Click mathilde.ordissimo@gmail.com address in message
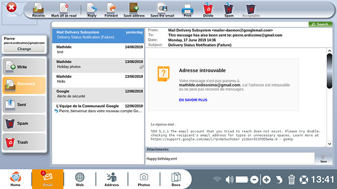The width and height of the screenshot is (337, 189). click(x=209, y=85)
